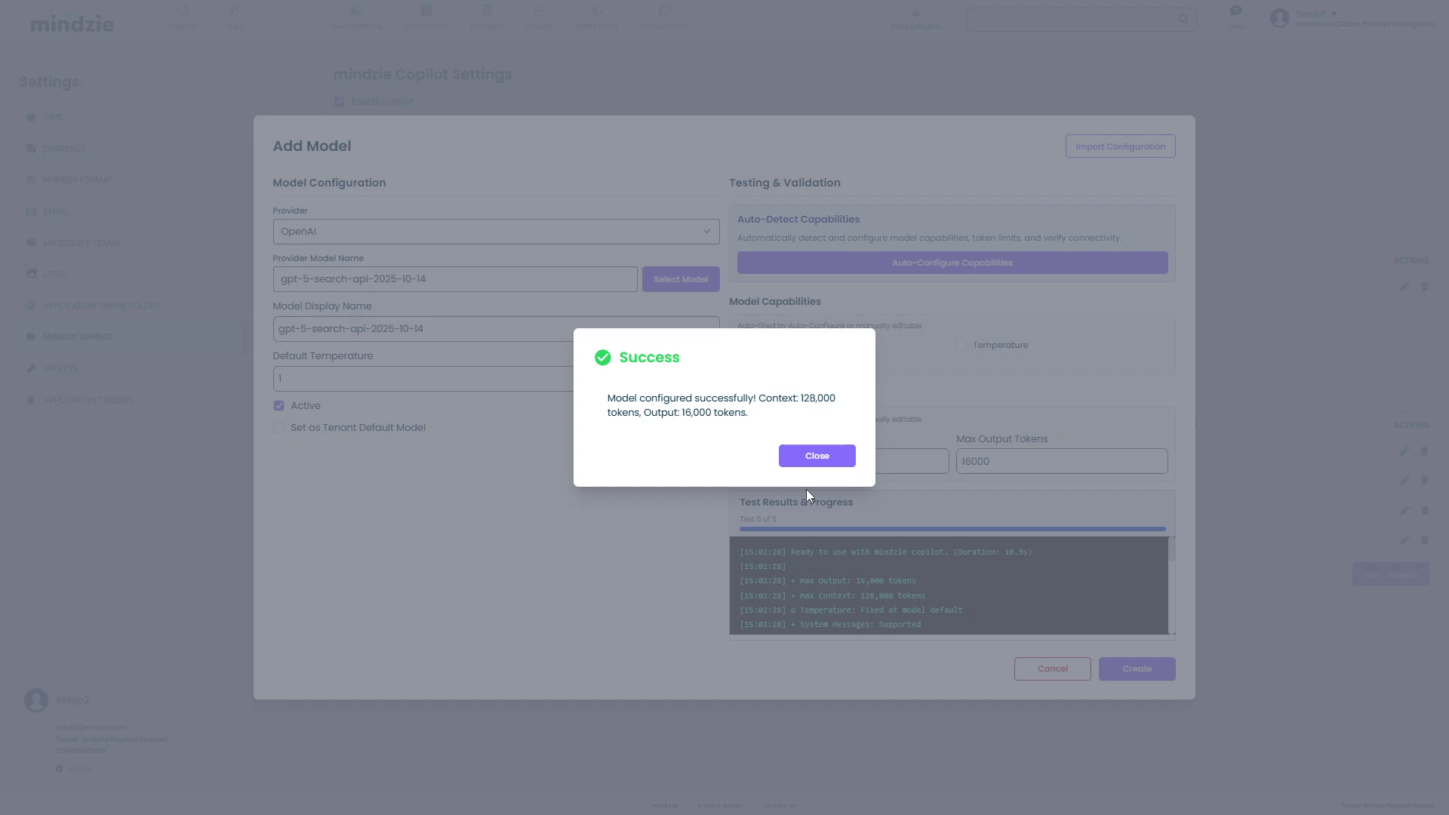Image resolution: width=1449 pixels, height=815 pixels.
Task: Open BPMN Editor in top navigation
Action: coord(596,17)
